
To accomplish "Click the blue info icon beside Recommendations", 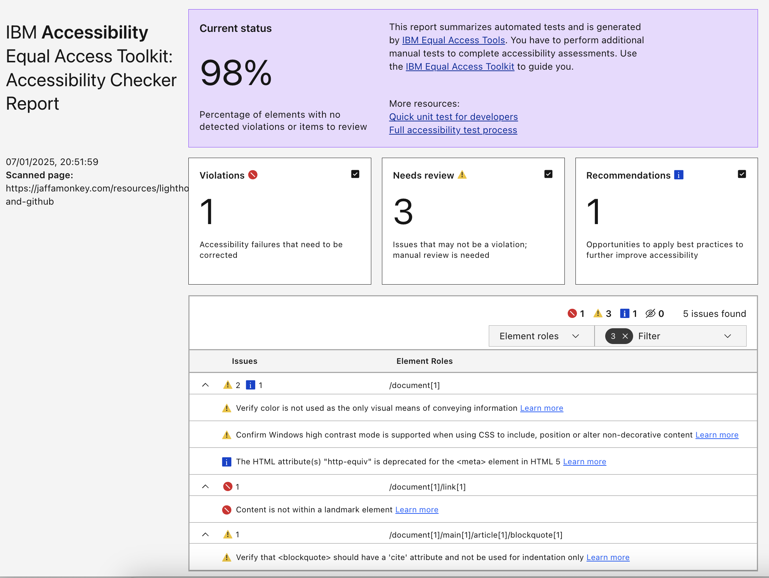I will (679, 175).
